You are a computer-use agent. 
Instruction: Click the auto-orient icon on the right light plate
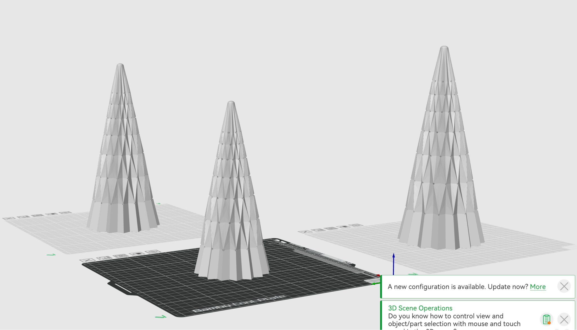pyautogui.click(x=318, y=230)
